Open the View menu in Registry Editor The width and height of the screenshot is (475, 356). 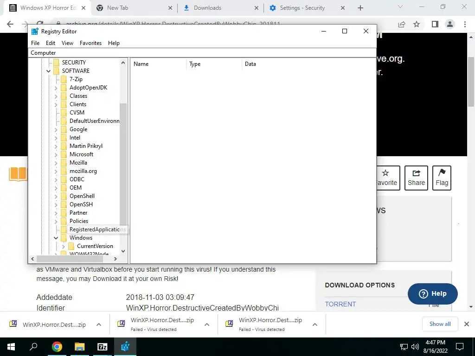coord(67,43)
